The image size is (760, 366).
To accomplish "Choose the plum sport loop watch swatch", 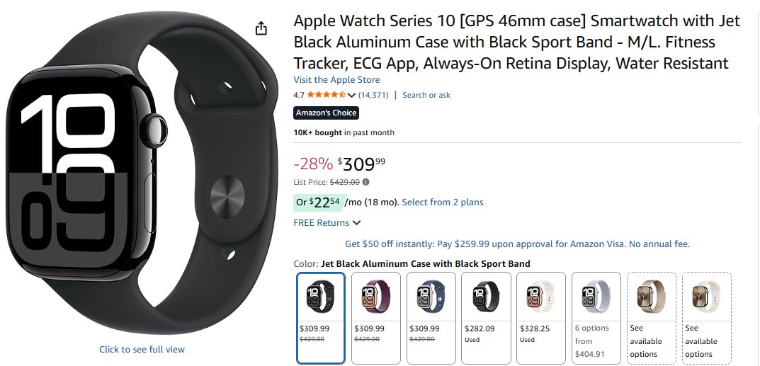I will coord(376,317).
